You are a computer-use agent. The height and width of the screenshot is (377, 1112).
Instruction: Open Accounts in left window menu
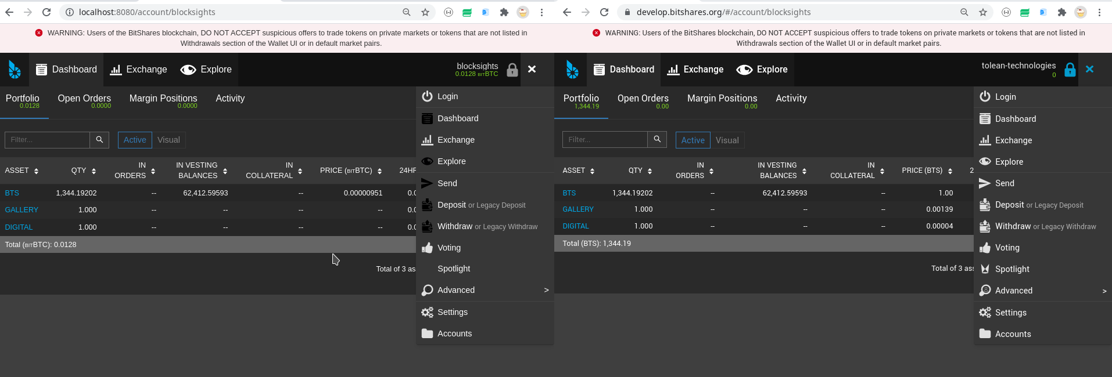click(x=485, y=333)
